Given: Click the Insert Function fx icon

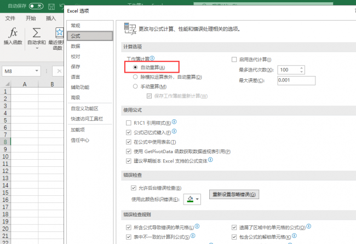Looking at the screenshot, I should [13, 33].
